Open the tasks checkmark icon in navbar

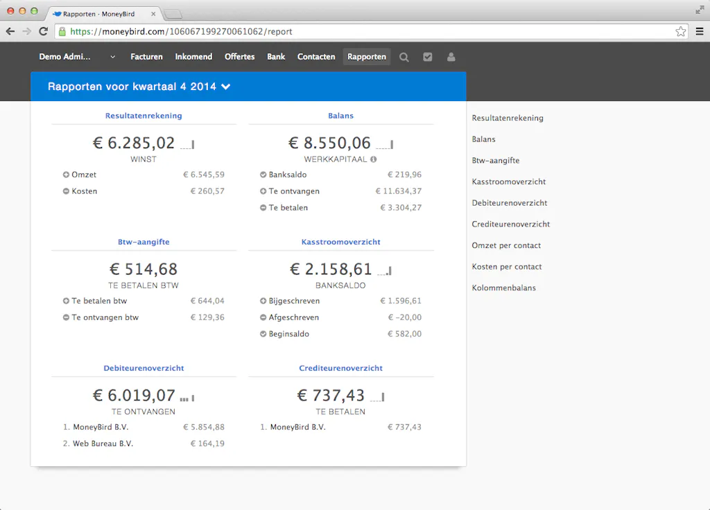pos(427,57)
